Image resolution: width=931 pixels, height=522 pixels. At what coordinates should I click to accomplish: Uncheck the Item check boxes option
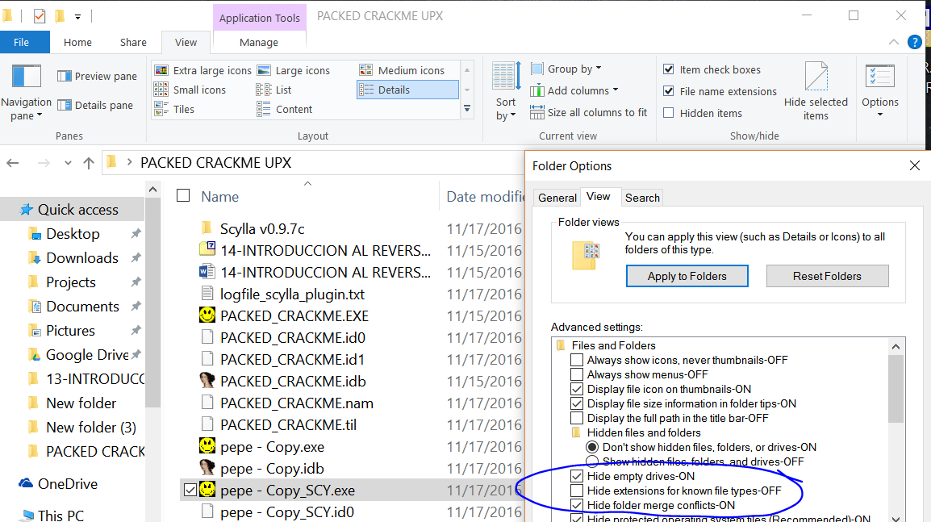point(669,70)
